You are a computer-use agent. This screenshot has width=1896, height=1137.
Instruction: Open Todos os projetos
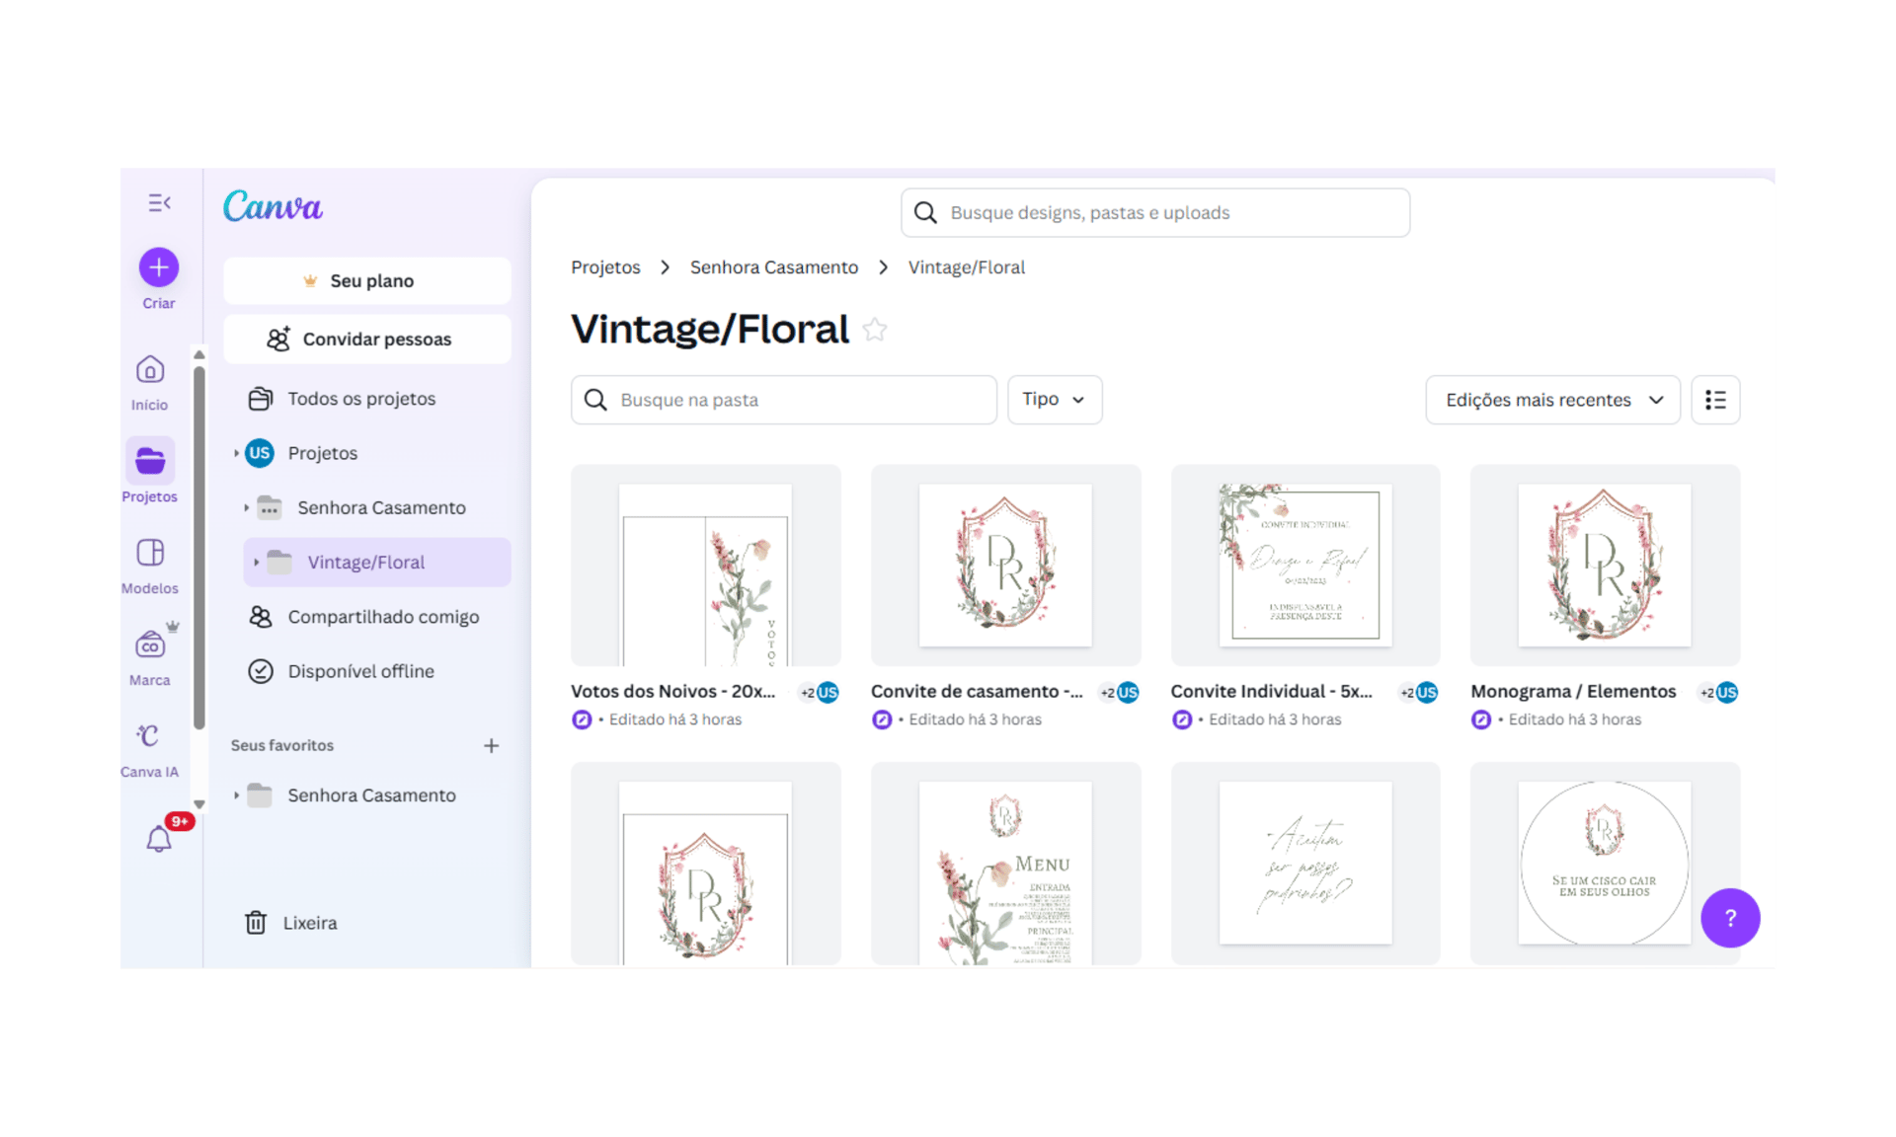[360, 399]
